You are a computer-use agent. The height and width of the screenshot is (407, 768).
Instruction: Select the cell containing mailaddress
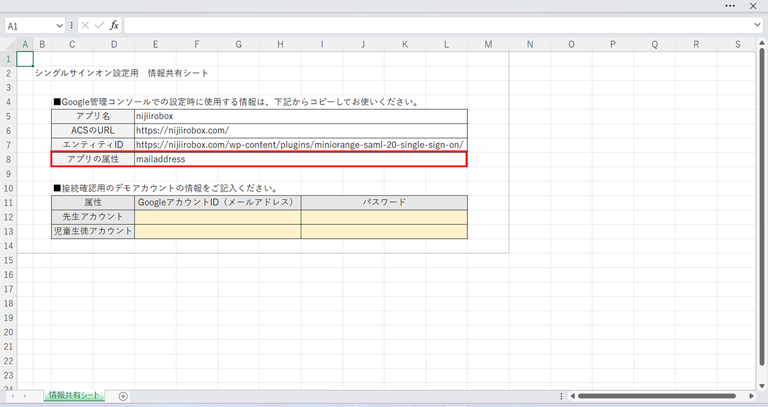point(300,159)
